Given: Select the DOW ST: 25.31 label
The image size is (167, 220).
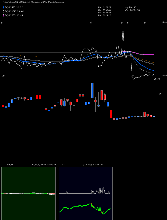Looking at the screenshot, I should [x=14, y=7].
